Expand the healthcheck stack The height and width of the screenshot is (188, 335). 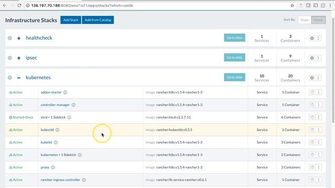[19, 38]
